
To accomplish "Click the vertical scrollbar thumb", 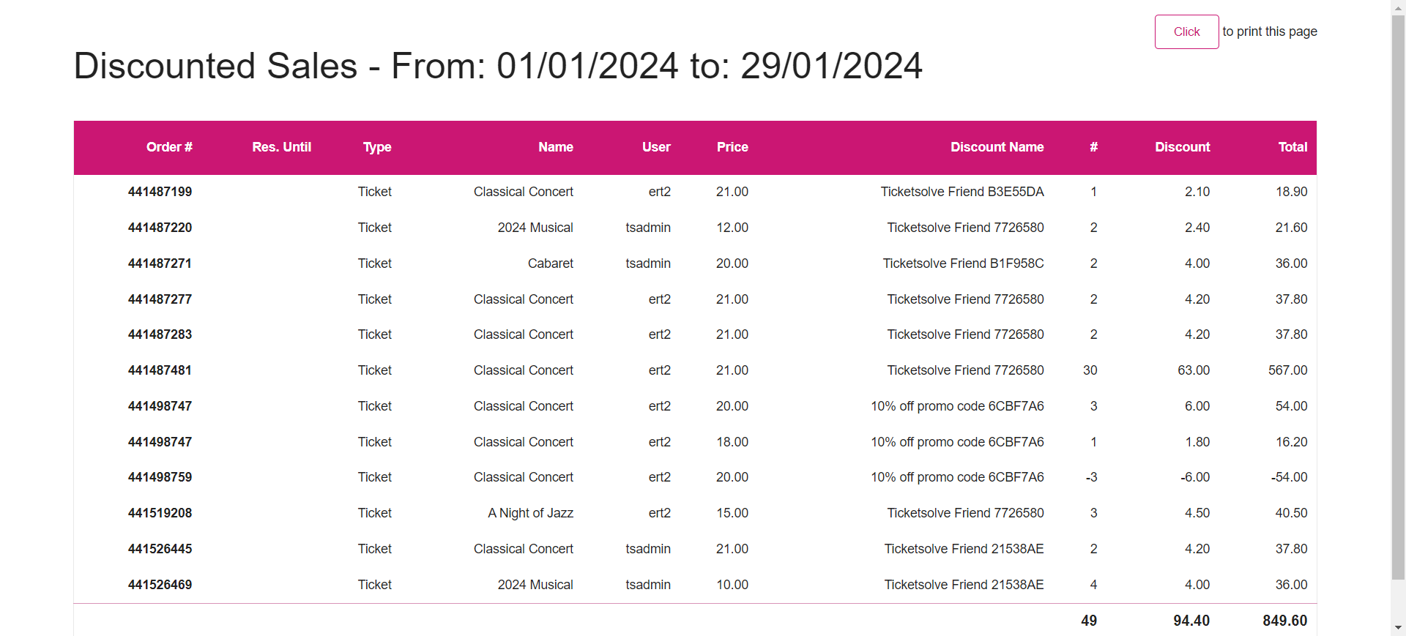I will click(x=1398, y=297).
